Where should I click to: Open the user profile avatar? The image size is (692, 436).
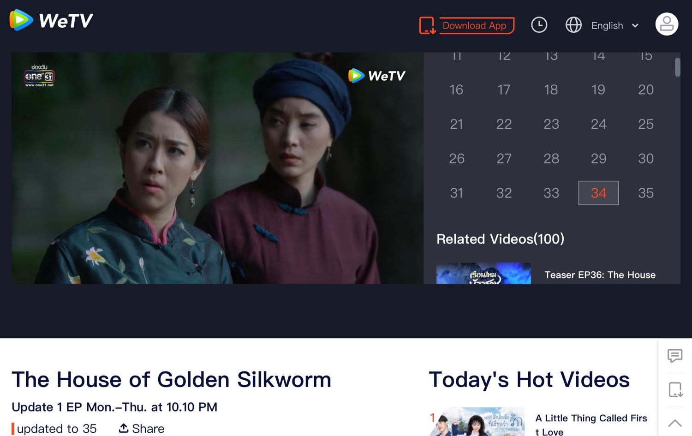667,24
